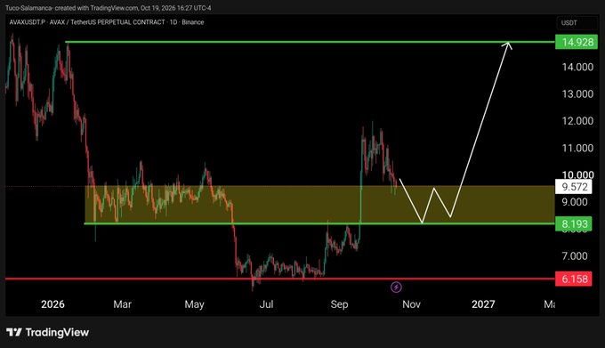The image size is (605, 348).
Task: Click the 14.000 price axis value
Action: pyautogui.click(x=577, y=67)
